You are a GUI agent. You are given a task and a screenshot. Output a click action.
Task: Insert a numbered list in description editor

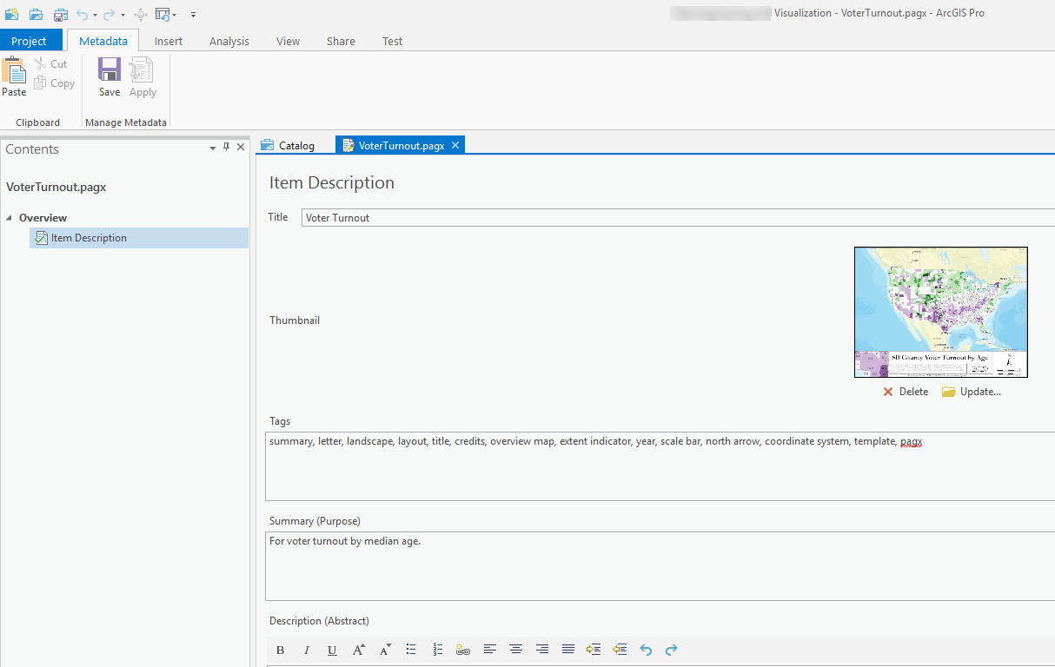point(437,650)
